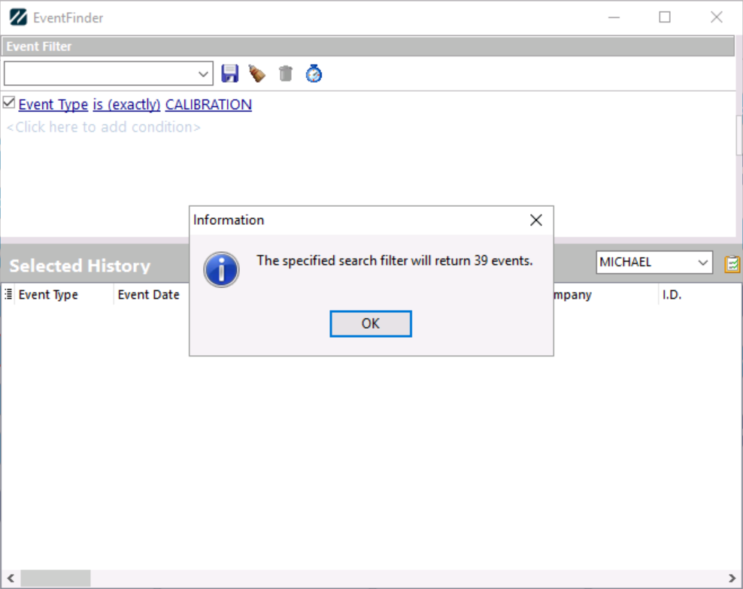Click the delete filter trash can icon
This screenshot has height=589, width=743.
pyautogui.click(x=286, y=74)
